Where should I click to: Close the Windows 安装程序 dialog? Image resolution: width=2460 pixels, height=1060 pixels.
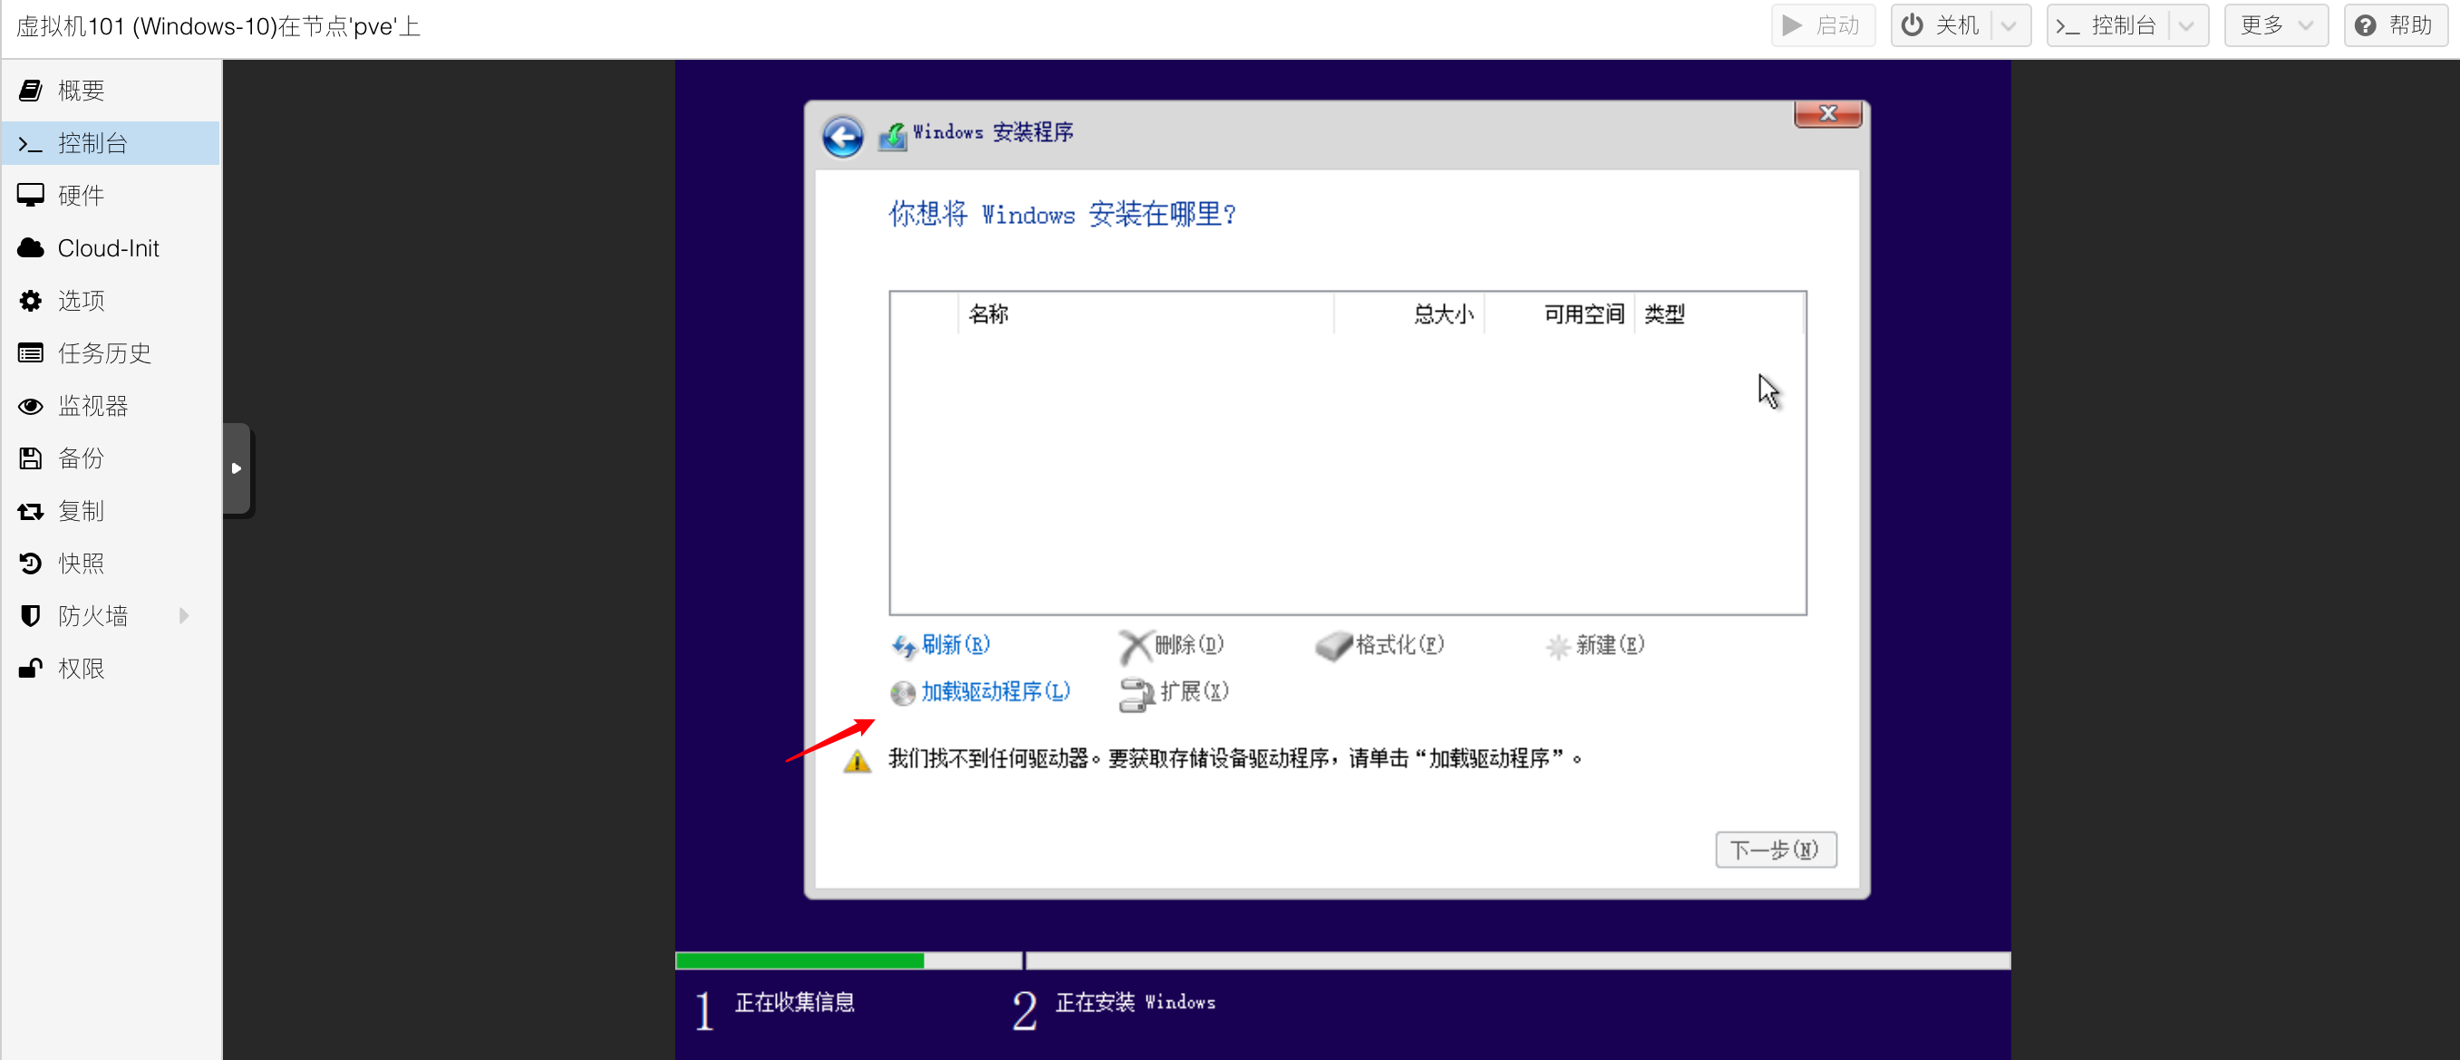coord(1828,113)
